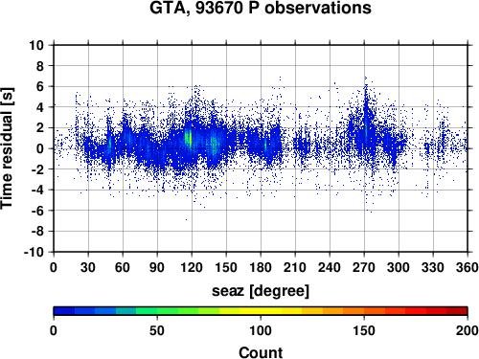Screen dimensions: 479x359
Task: Click the dark blue start of colorbar
Action: [64, 311]
